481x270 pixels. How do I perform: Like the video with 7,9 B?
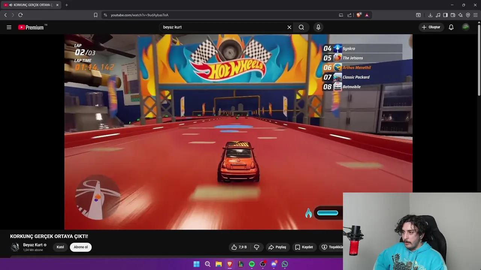point(239,247)
